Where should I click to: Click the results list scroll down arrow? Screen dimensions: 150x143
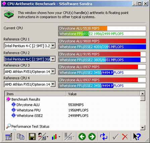coord(143,127)
